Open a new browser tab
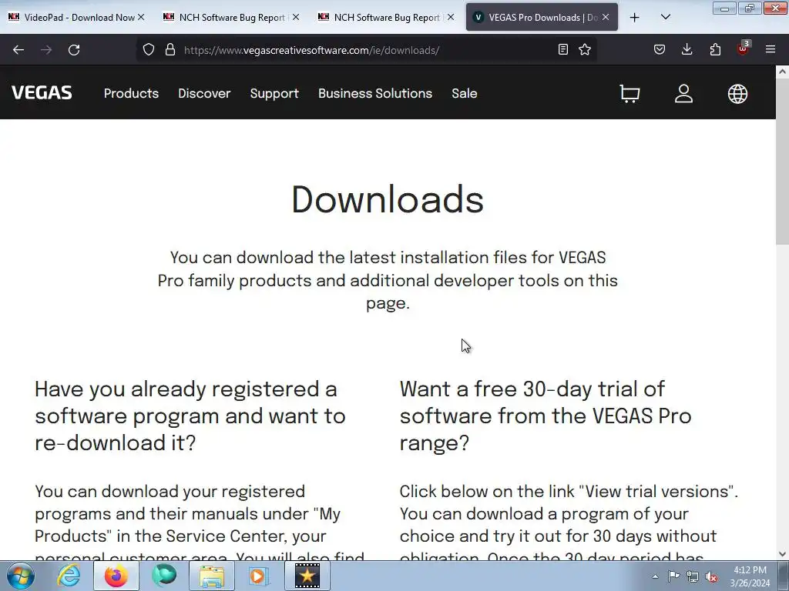The height and width of the screenshot is (591, 789). click(635, 18)
